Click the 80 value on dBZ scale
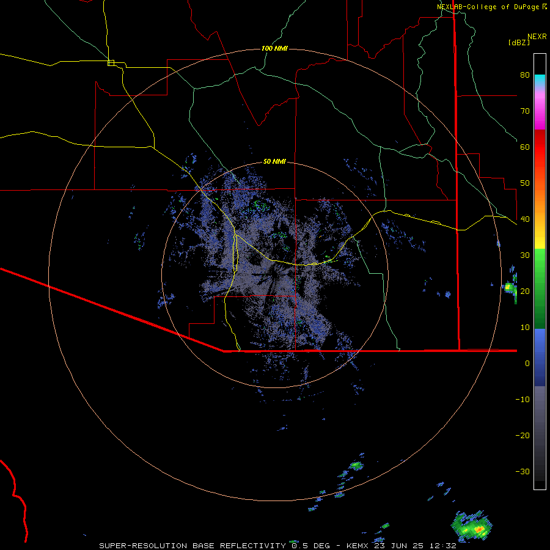The height and width of the screenshot is (550, 550). point(525,75)
